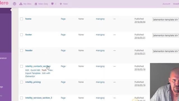This screenshot has height=101, width=179.
Task: Open Marc Gray site menu
Action: 41,4
